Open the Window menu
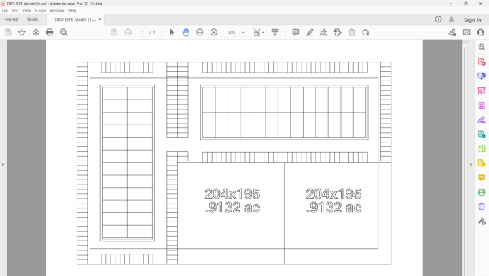The height and width of the screenshot is (276, 489). pyautogui.click(x=57, y=11)
